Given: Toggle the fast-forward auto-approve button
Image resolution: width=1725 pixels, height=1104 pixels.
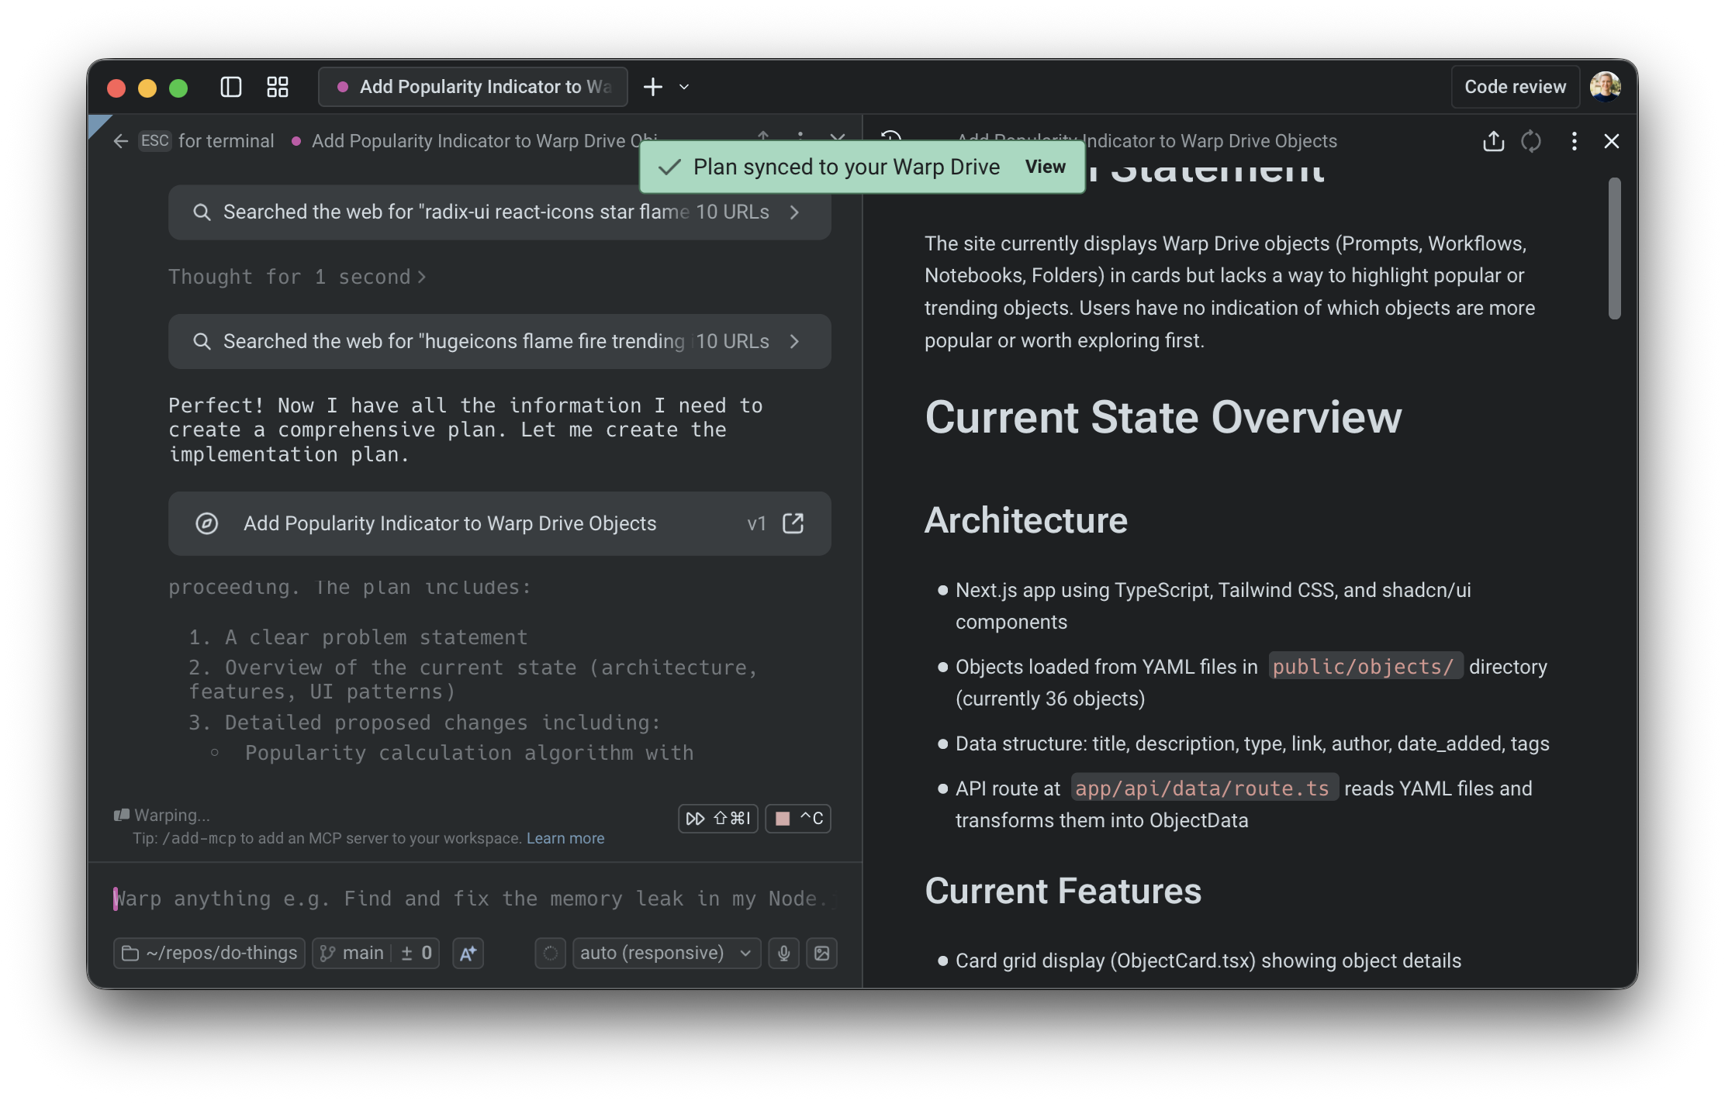Looking at the screenshot, I should 717,819.
